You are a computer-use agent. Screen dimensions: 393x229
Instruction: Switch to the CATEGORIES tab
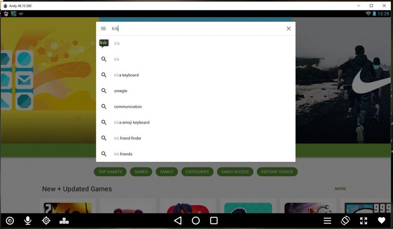click(x=197, y=172)
